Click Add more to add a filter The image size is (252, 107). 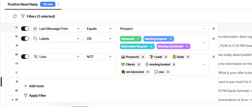click(x=34, y=86)
